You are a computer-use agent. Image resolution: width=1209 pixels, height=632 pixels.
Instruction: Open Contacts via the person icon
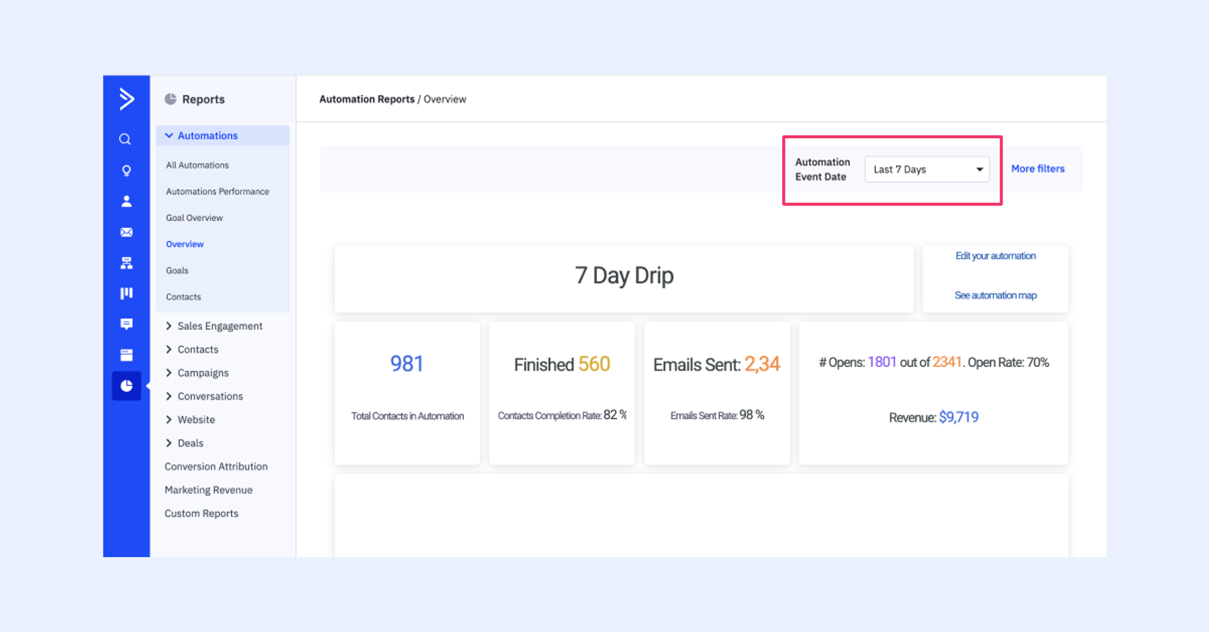pyautogui.click(x=126, y=202)
